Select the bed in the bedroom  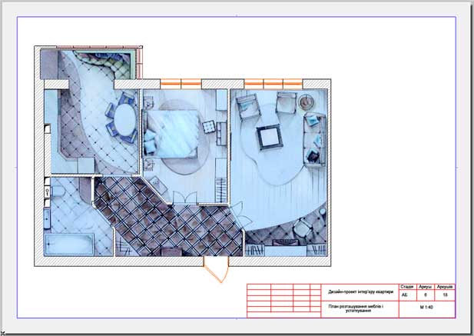(x=171, y=134)
